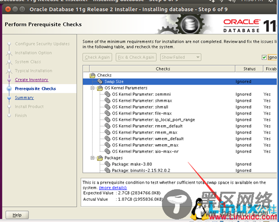Select Package binutils-2.15.92.0.2 row
Image resolution: width=279 pixels, height=222 pixels.
click(x=180, y=171)
